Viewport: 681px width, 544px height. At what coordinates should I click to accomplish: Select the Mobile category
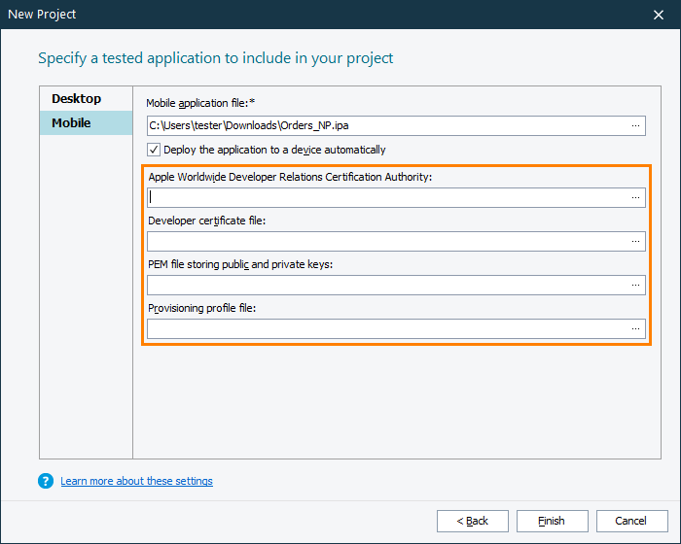[x=72, y=123]
